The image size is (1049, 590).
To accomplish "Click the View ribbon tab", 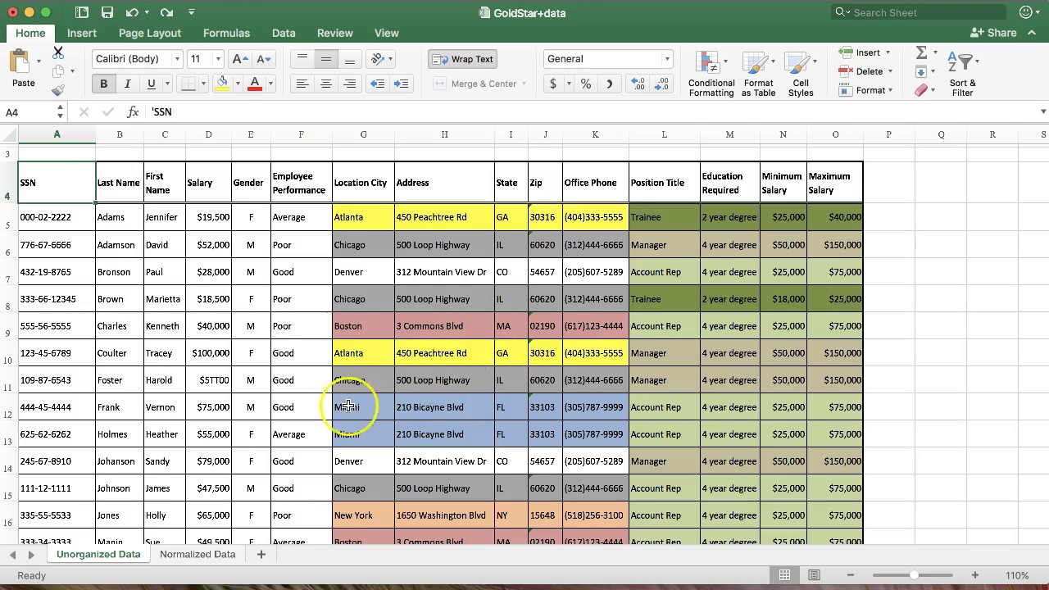I will tap(387, 33).
